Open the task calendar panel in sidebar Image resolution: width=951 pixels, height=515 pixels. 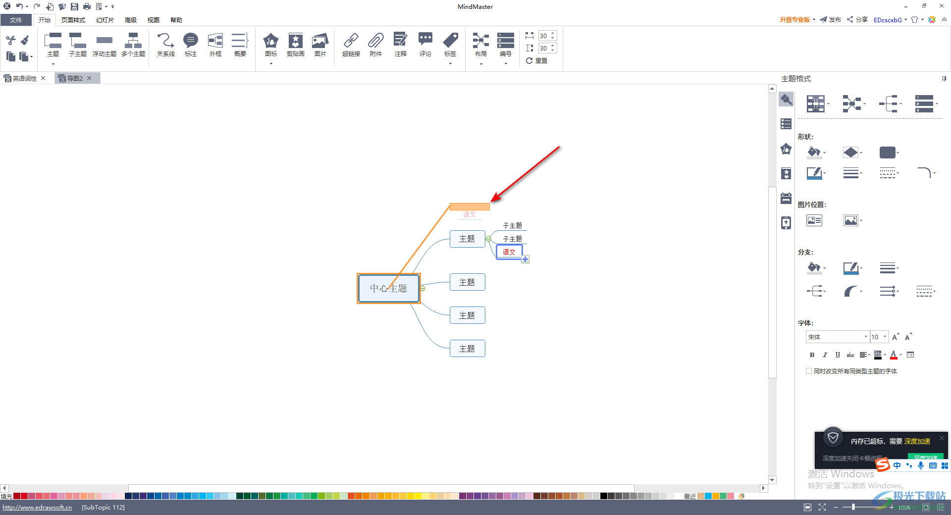[x=786, y=198]
